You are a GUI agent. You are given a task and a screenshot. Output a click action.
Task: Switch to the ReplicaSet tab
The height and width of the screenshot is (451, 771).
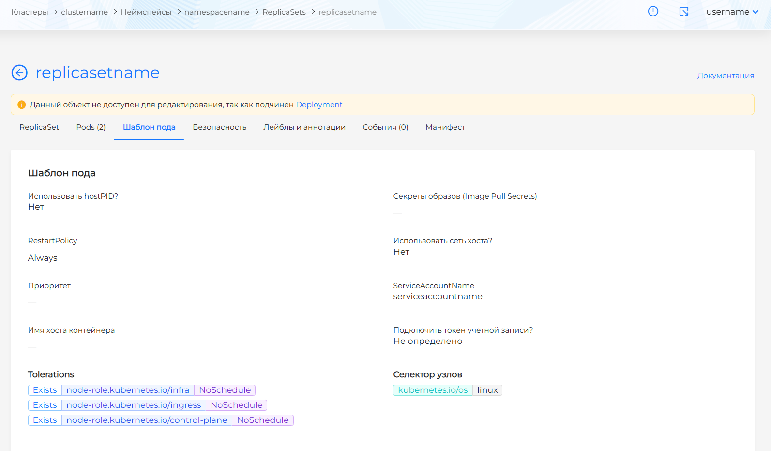(39, 127)
